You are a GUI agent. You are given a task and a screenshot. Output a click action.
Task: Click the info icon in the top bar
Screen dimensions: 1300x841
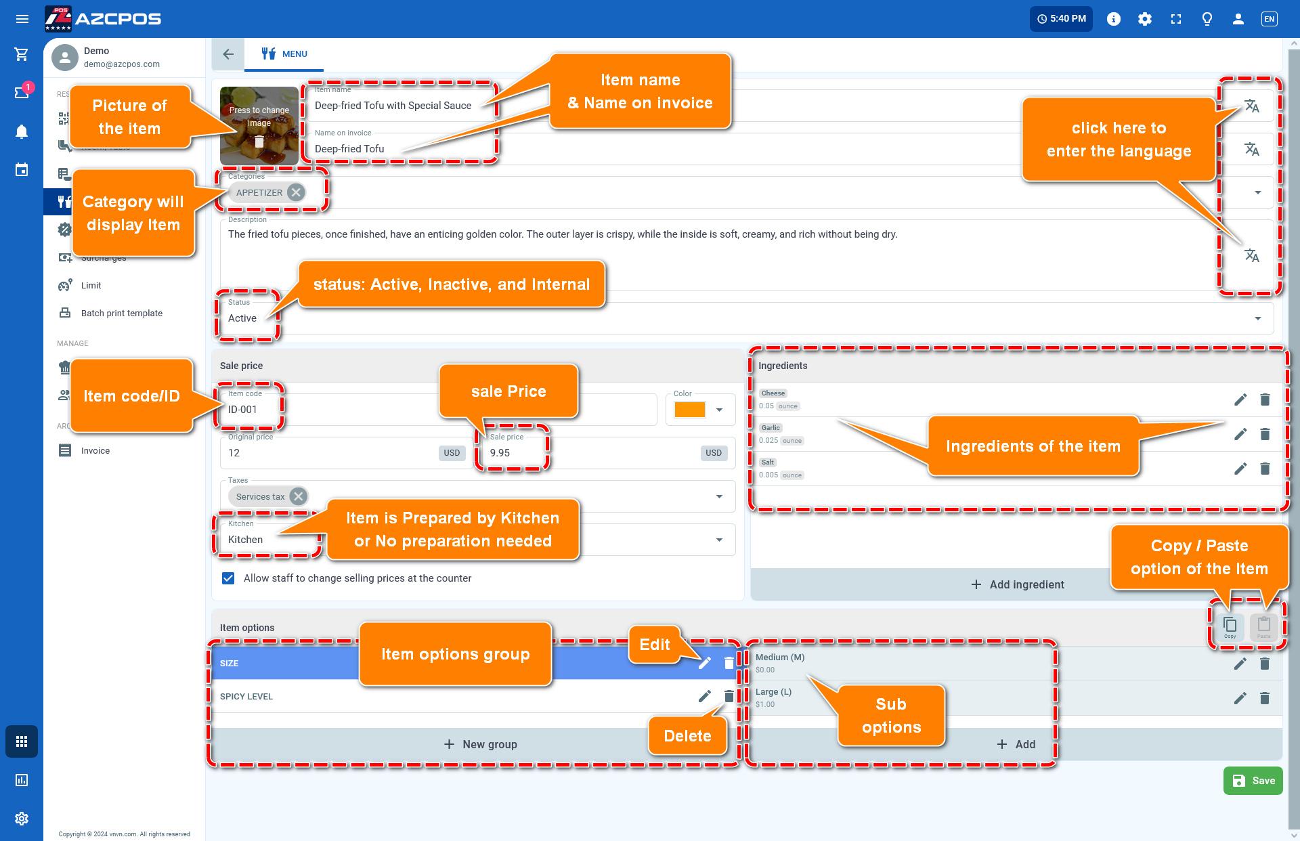pyautogui.click(x=1114, y=19)
